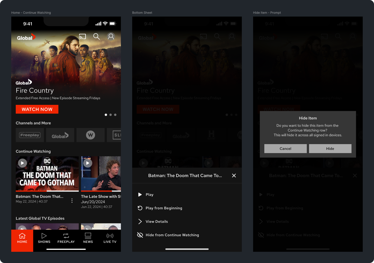Click WATCH NOW on Home screen
This screenshot has height=263, width=374.
coord(37,109)
